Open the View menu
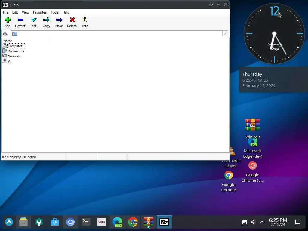Screen dimensions: 308x231 click(26, 12)
